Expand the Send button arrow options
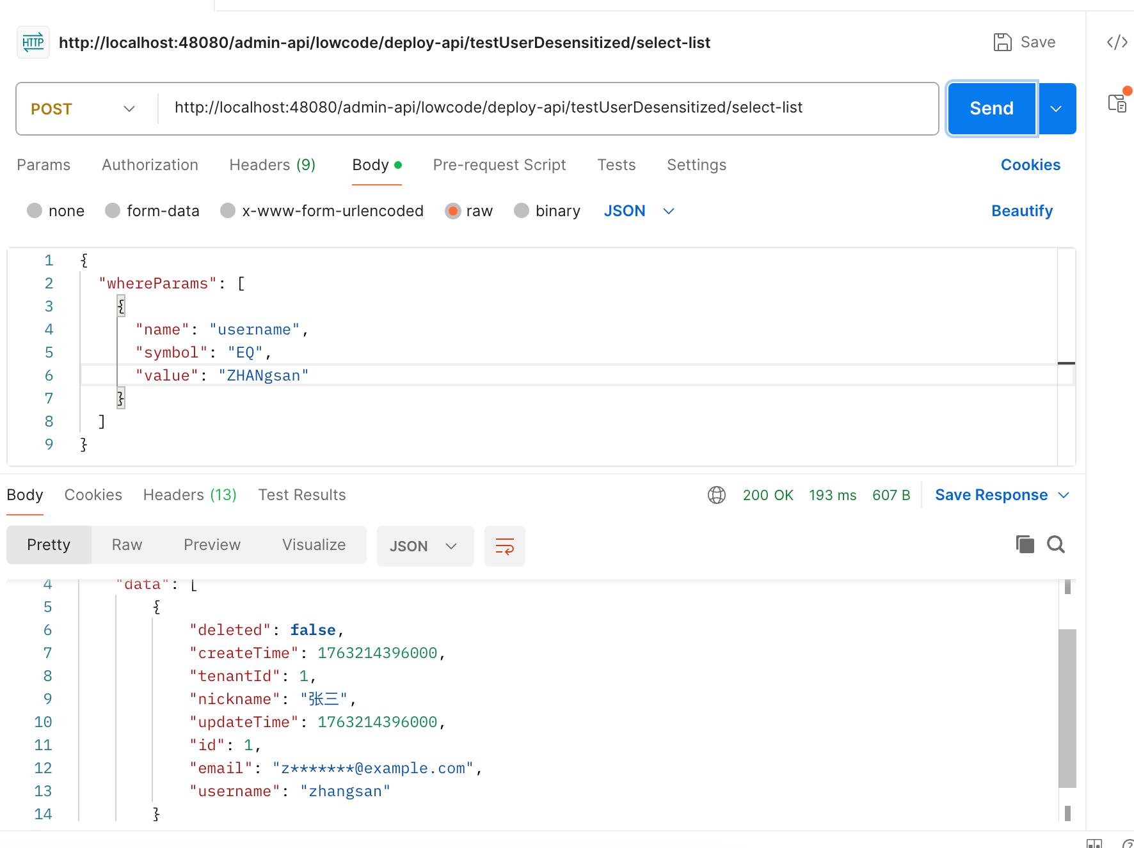Viewport: 1134px width, 848px height. click(x=1057, y=109)
